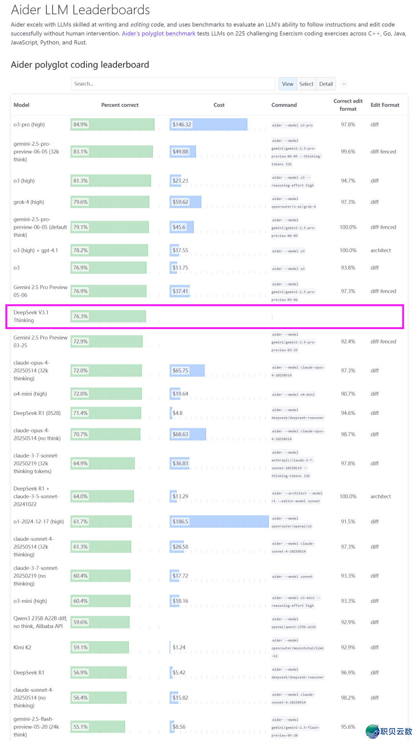This screenshot has width=415, height=741.
Task: Click Correct edit format column header
Action: 348,105
